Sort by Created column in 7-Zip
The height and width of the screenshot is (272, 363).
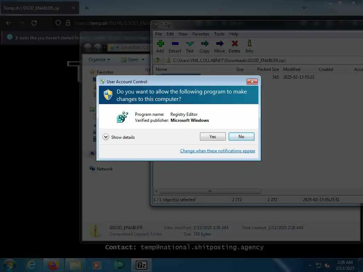tap(326, 69)
